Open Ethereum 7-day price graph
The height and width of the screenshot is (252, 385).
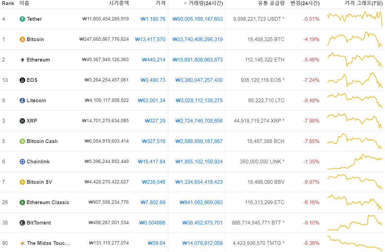tap(355, 60)
